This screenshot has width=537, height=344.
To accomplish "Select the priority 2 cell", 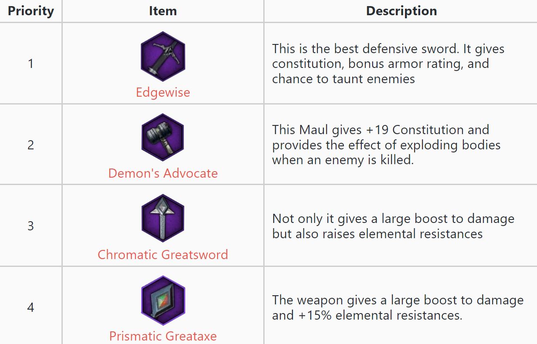I will coord(31,145).
